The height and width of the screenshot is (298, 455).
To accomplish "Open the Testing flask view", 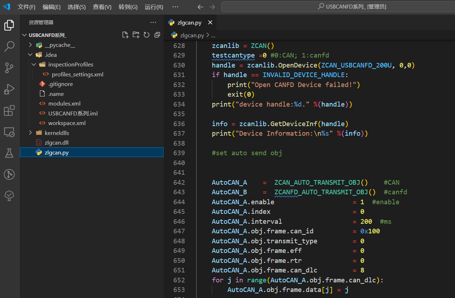I will (x=9, y=153).
